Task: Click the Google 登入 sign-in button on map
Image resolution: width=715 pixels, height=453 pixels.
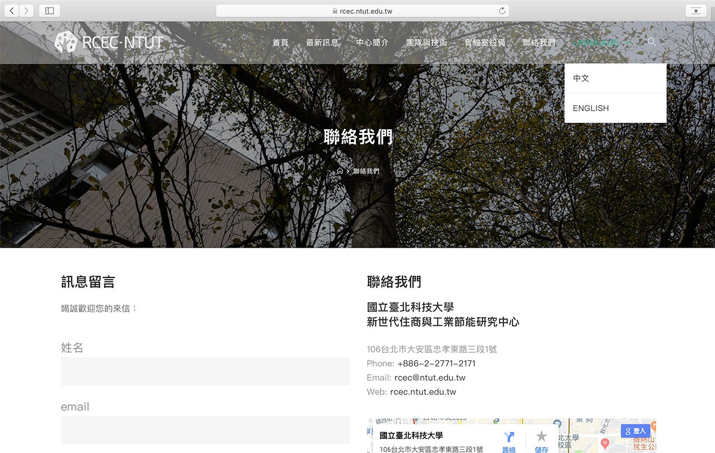Action: (x=636, y=431)
